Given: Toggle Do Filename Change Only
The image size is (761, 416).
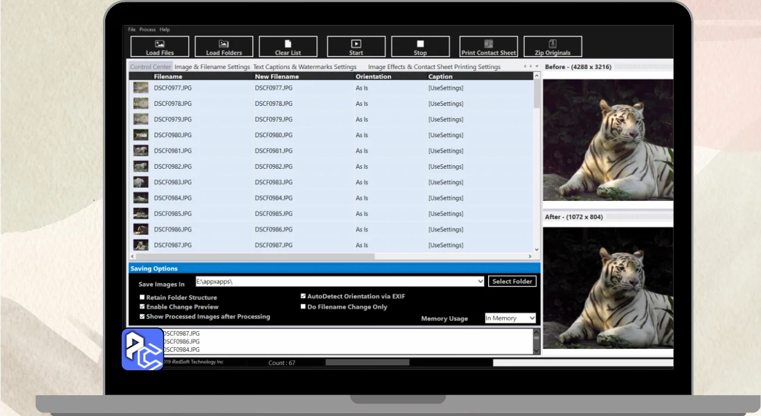Looking at the screenshot, I should pos(303,307).
